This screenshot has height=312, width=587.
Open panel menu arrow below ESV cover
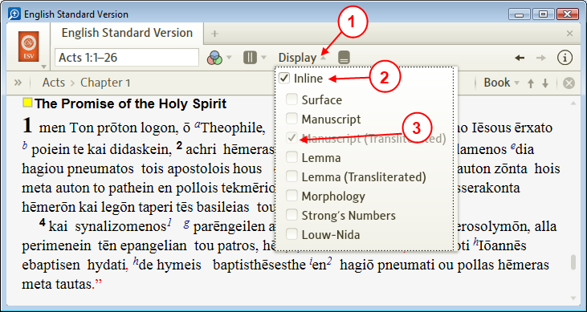coord(44,67)
